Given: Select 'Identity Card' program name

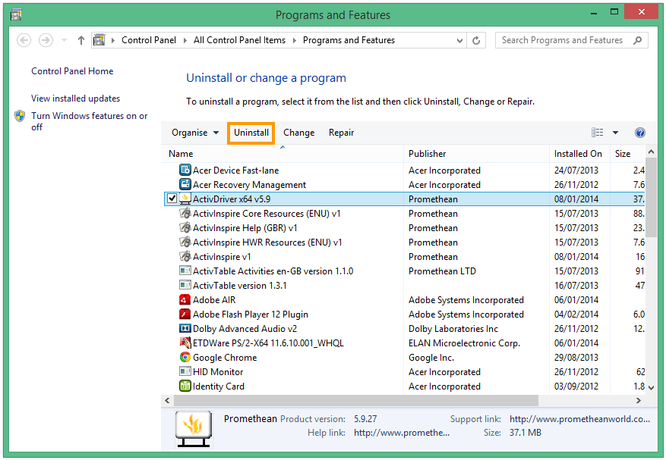Looking at the screenshot, I should [218, 386].
